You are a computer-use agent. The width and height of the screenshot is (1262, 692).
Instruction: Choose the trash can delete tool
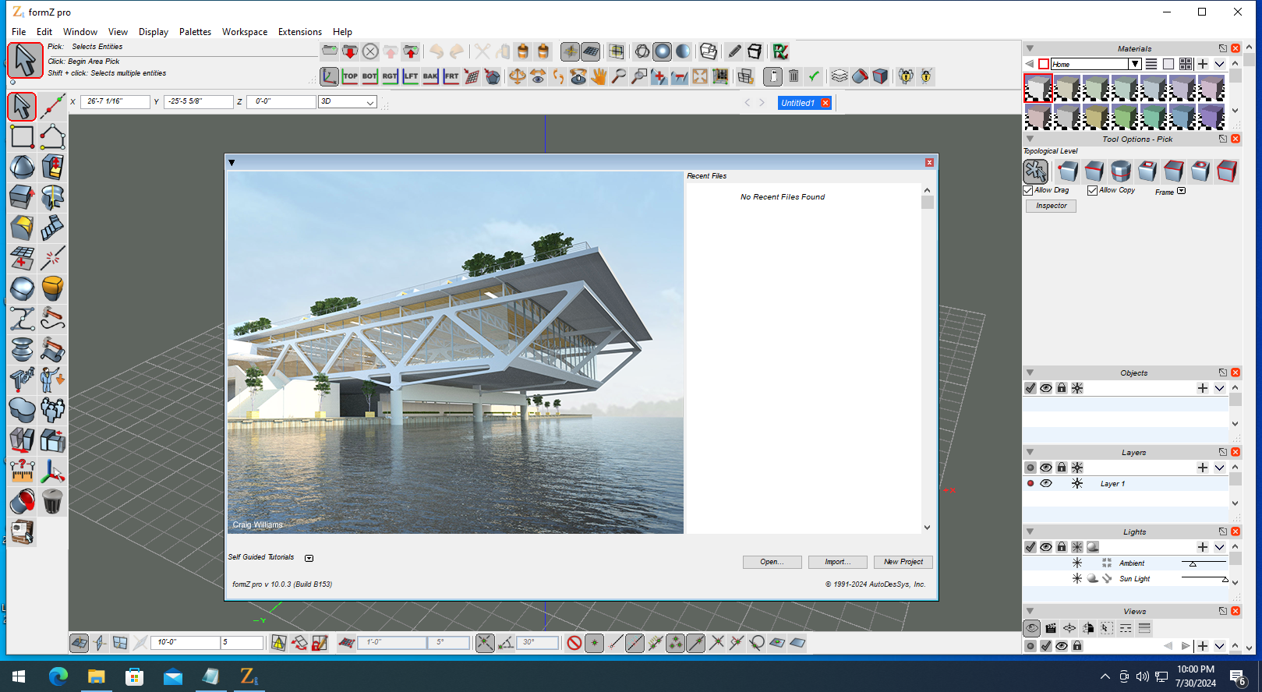52,502
